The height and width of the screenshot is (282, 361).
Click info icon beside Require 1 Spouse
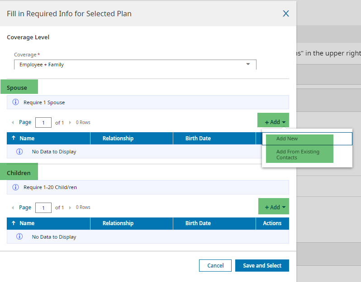point(15,102)
